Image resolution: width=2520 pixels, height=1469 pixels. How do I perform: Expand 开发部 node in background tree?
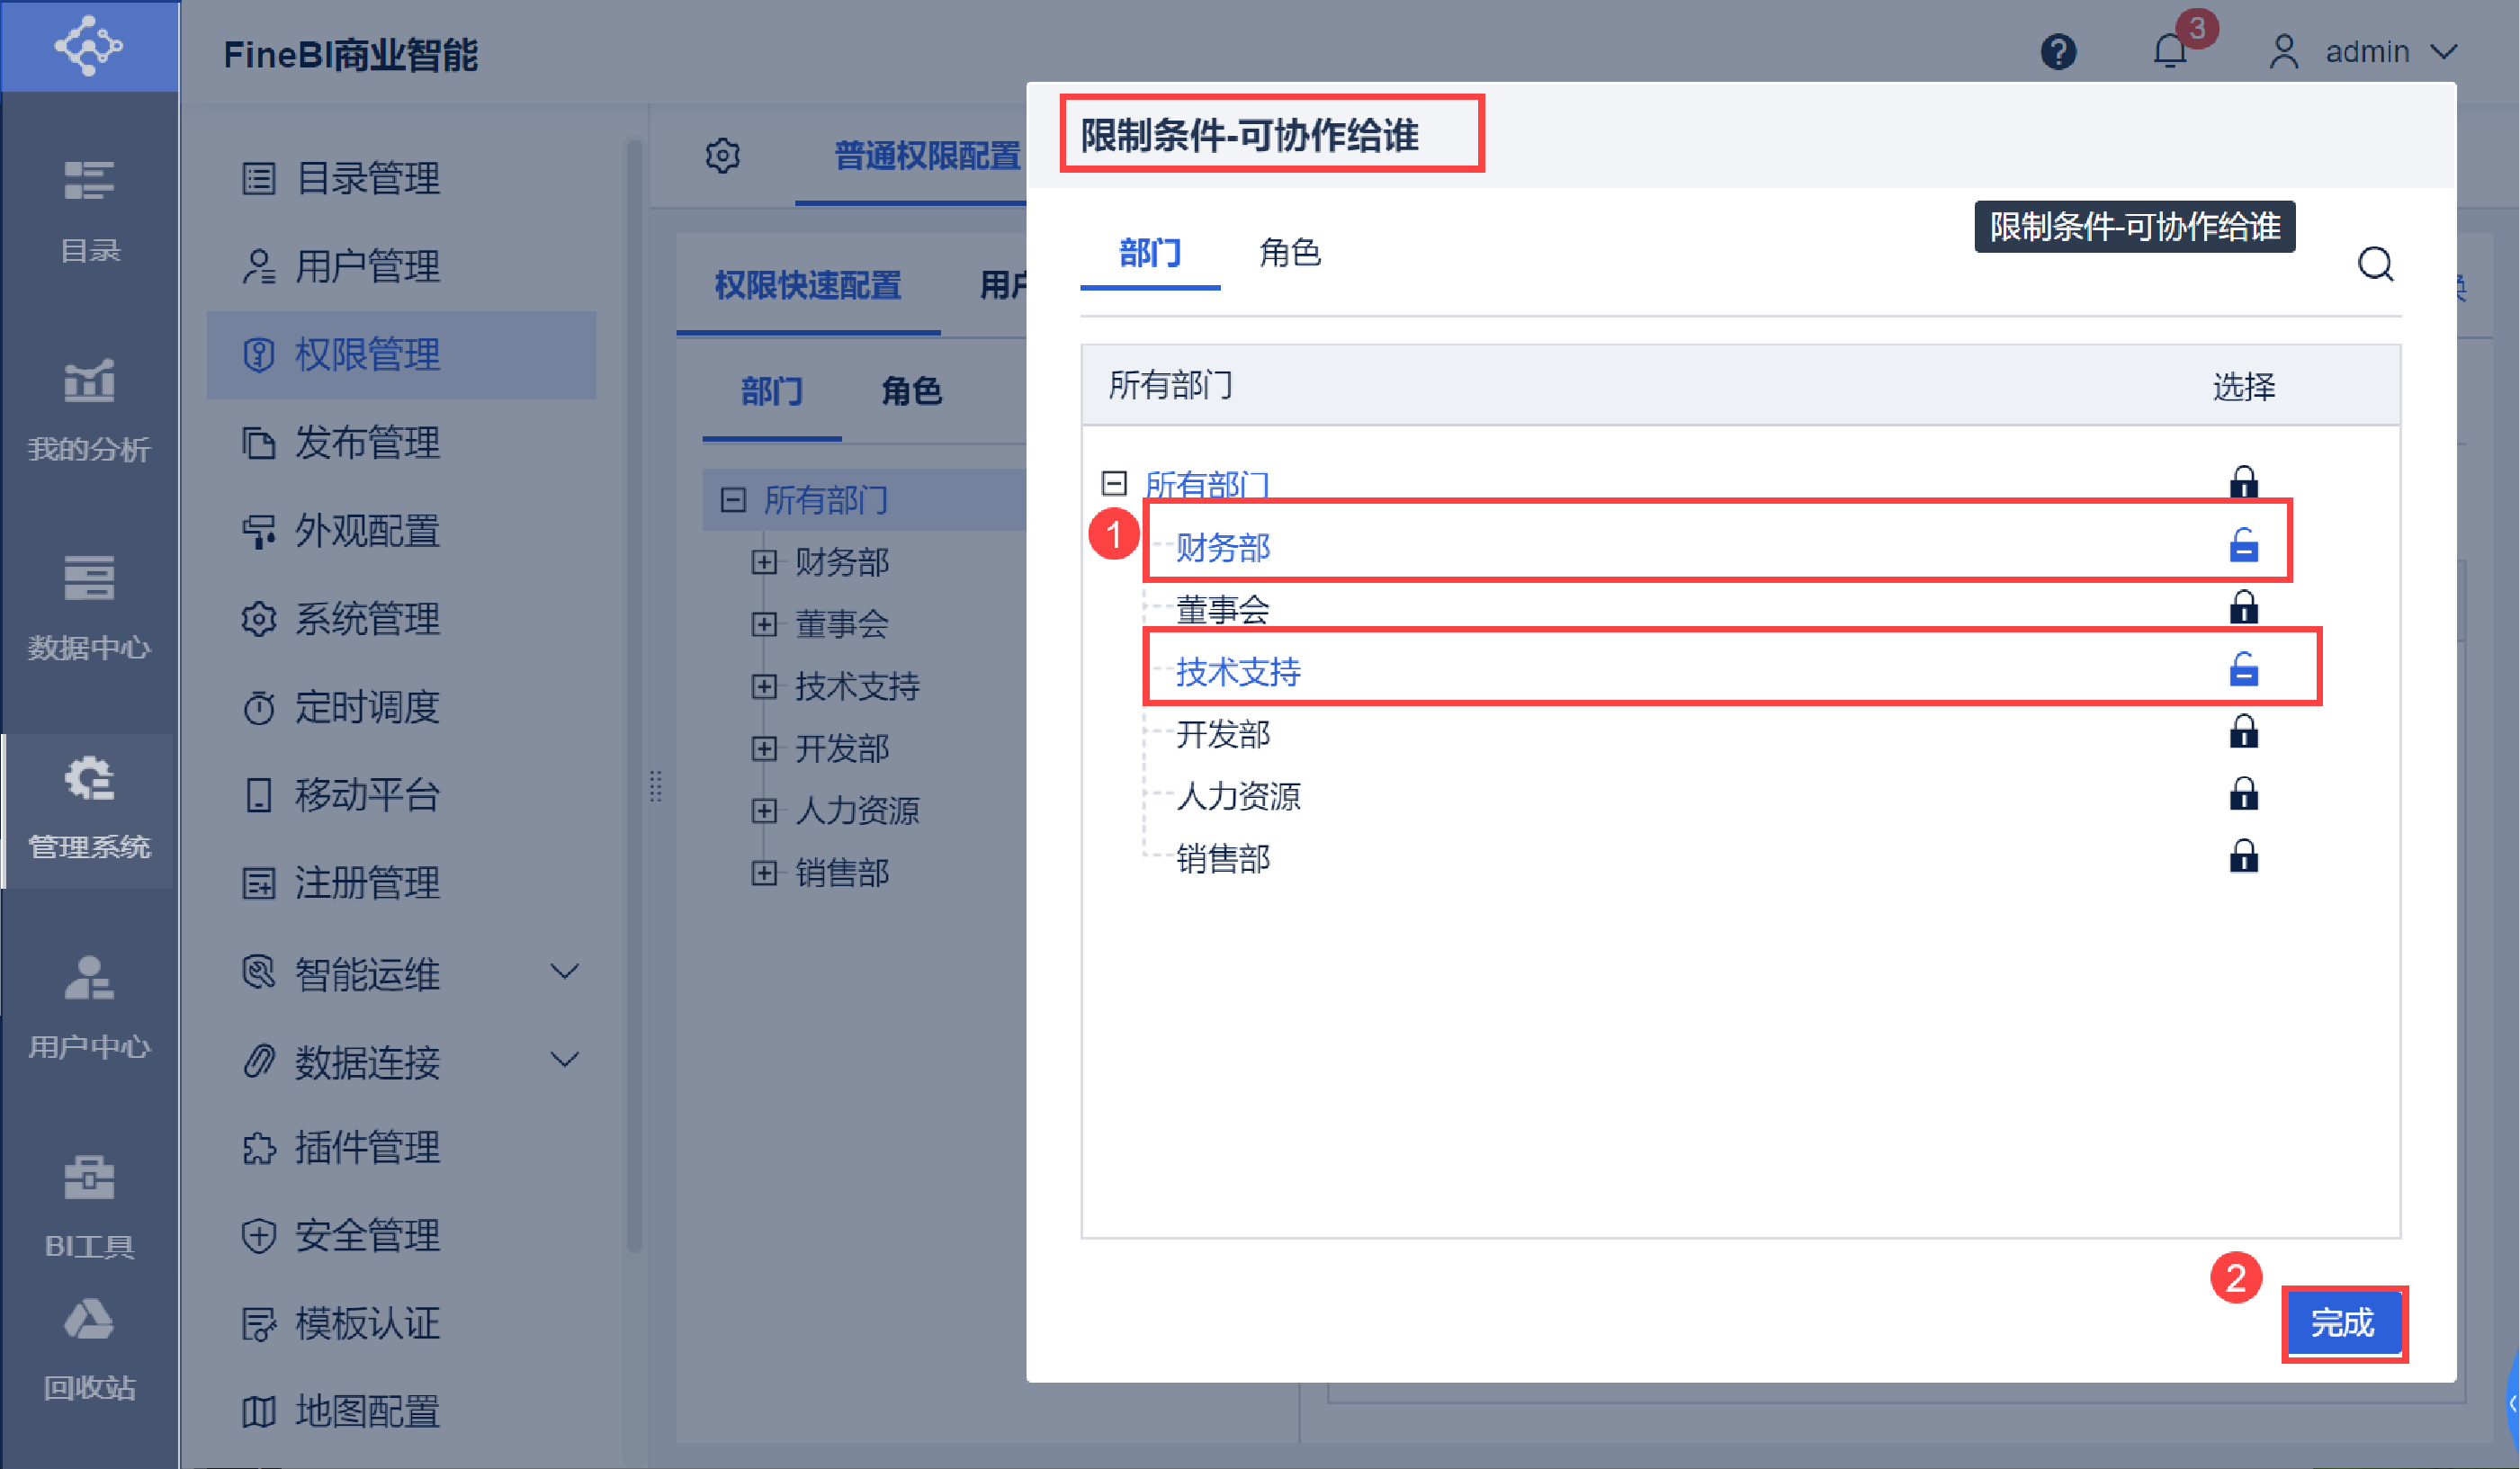tap(764, 748)
